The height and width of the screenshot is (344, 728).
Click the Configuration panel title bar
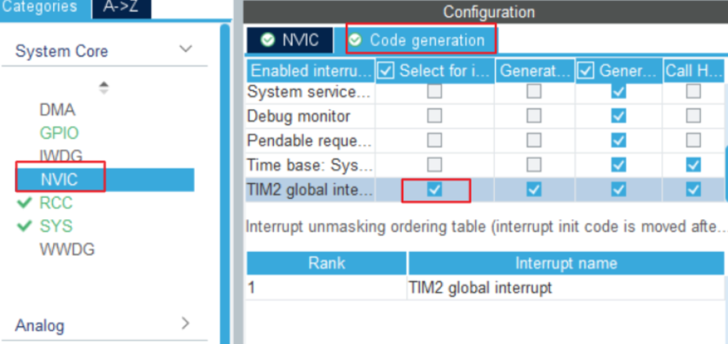point(485,12)
